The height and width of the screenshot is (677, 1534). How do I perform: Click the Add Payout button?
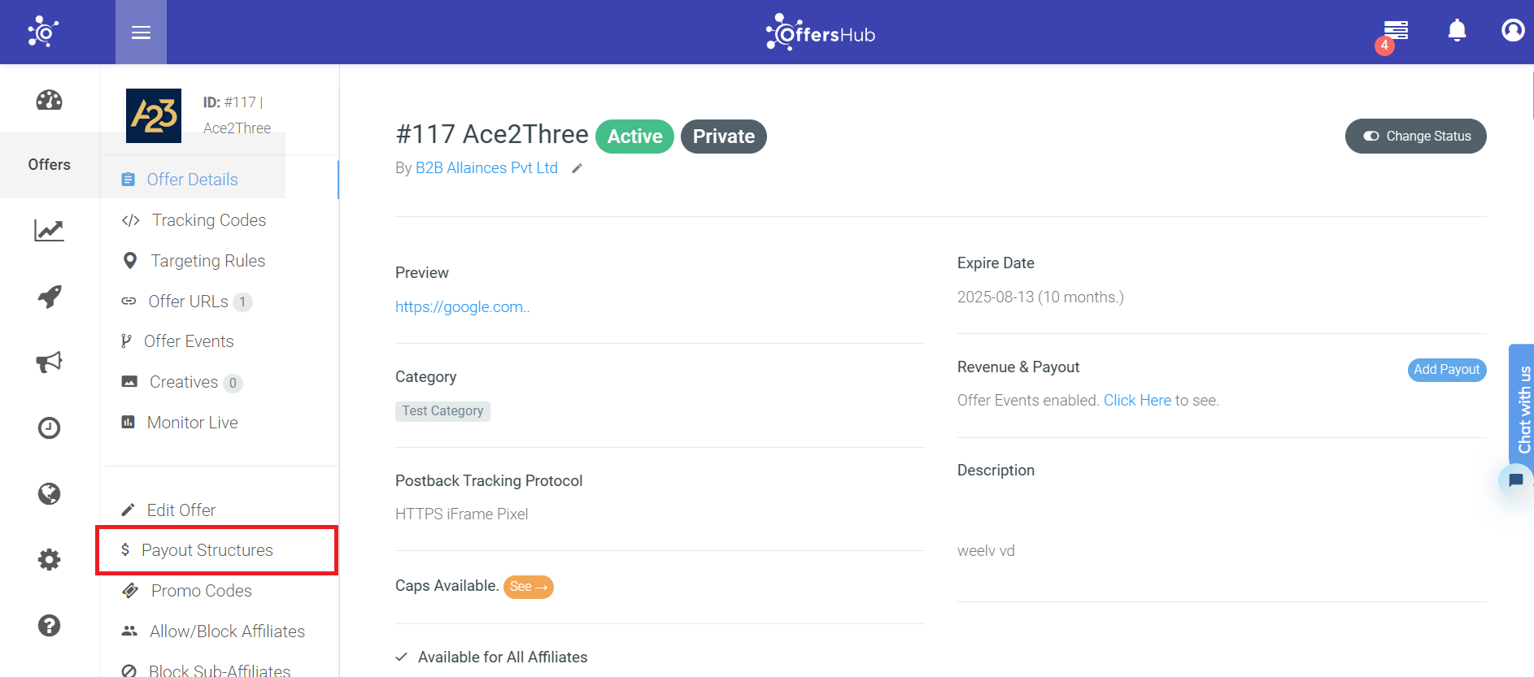click(1447, 370)
